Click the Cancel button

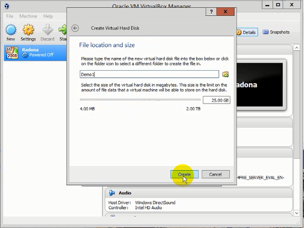pos(216,174)
